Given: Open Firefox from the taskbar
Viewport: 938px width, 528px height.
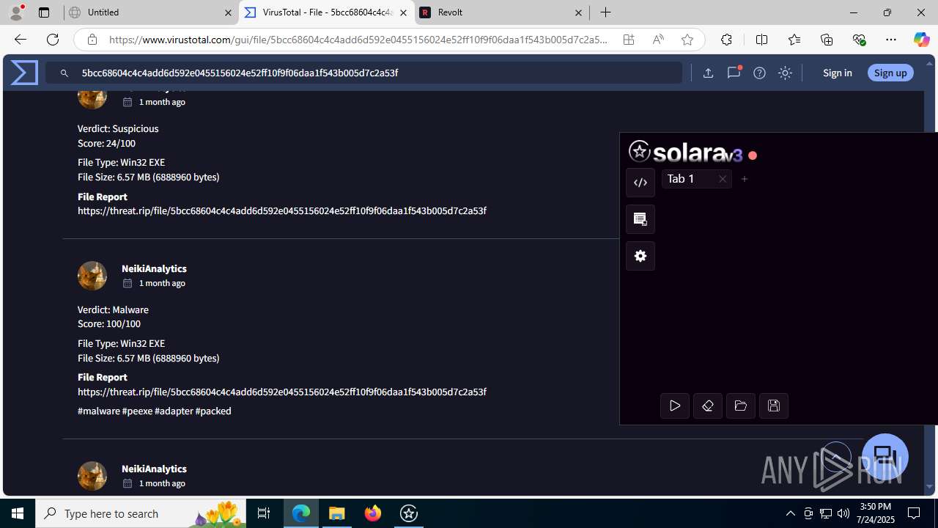Looking at the screenshot, I should (x=373, y=513).
